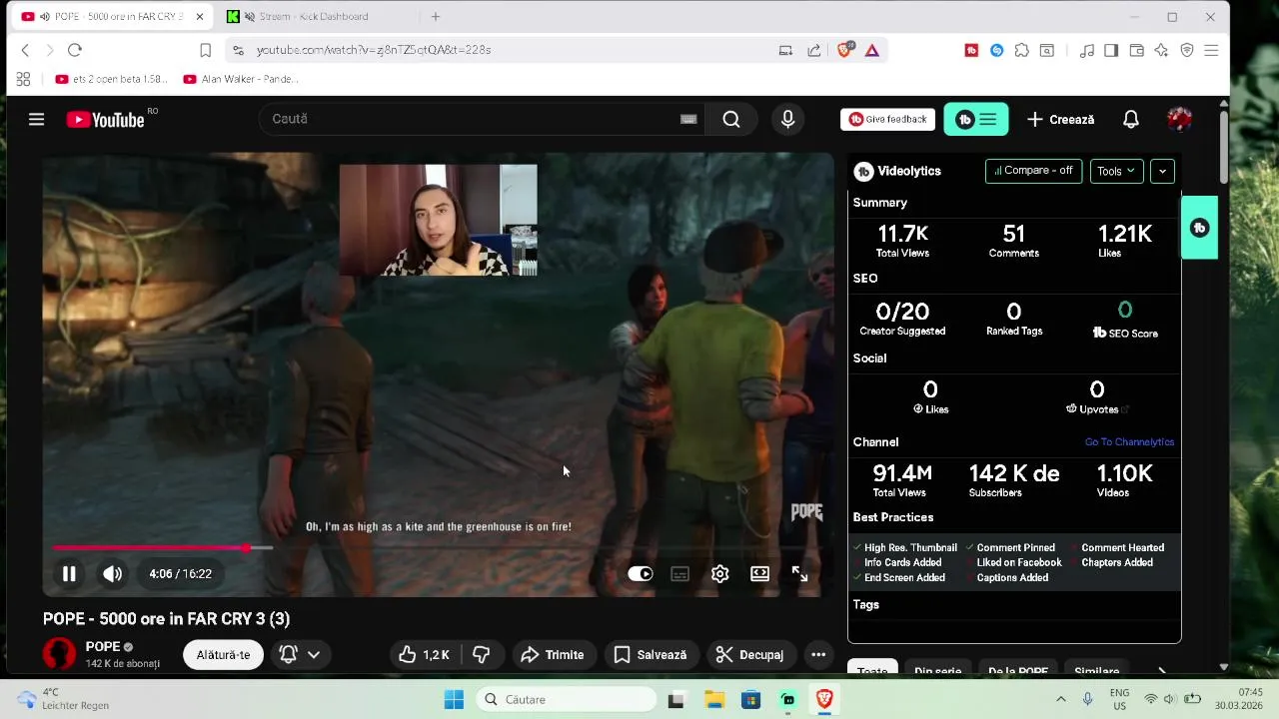Open the Go To Channelytics link
Image resolution: width=1279 pixels, height=719 pixels.
tap(1129, 441)
